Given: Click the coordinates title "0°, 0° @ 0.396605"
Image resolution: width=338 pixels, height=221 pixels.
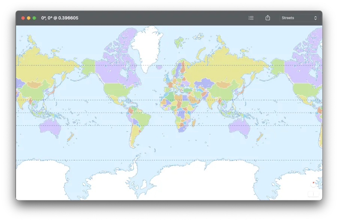Looking at the screenshot, I should coord(60,18).
